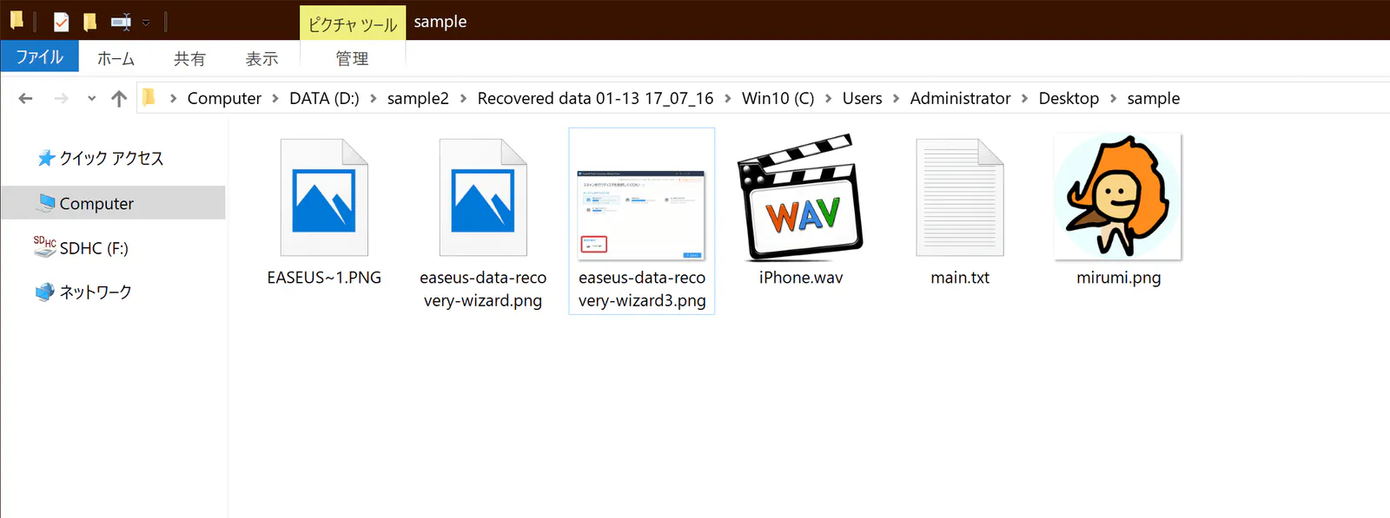Expand the chevron after Administrator breadcrumb

point(1024,99)
